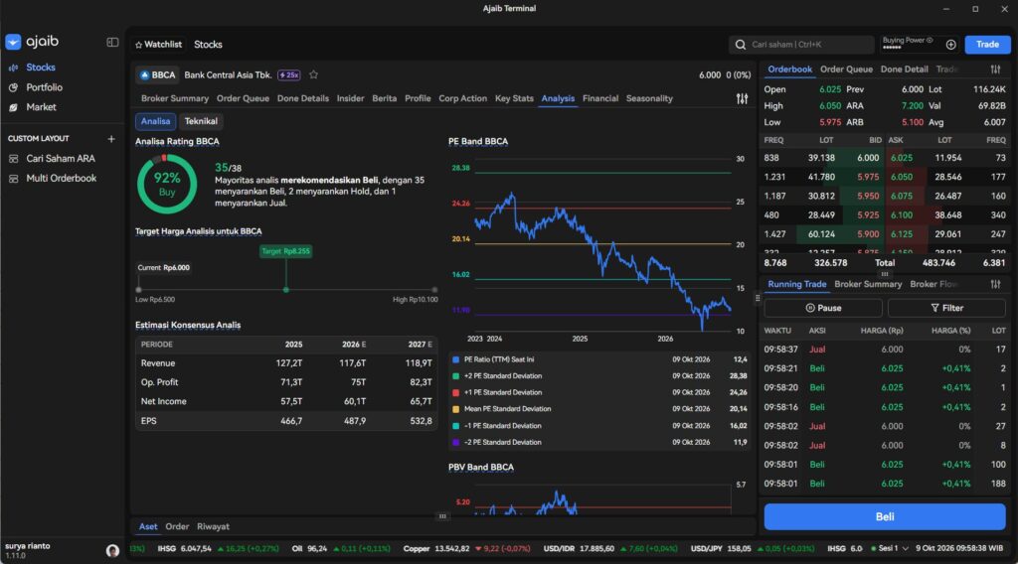Open orderbook settings sliders icon
The height and width of the screenshot is (564, 1018).
tap(995, 70)
